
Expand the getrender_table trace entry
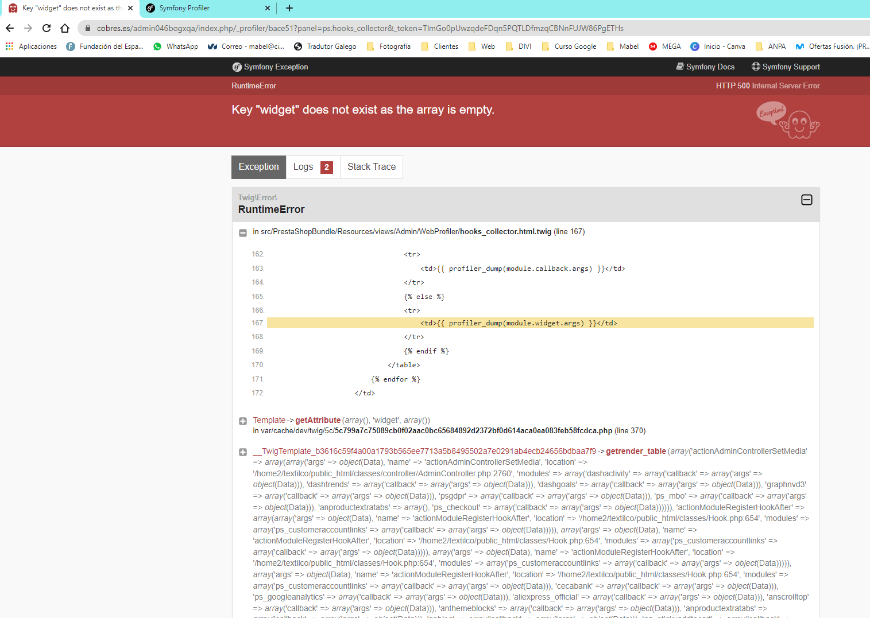pos(243,452)
